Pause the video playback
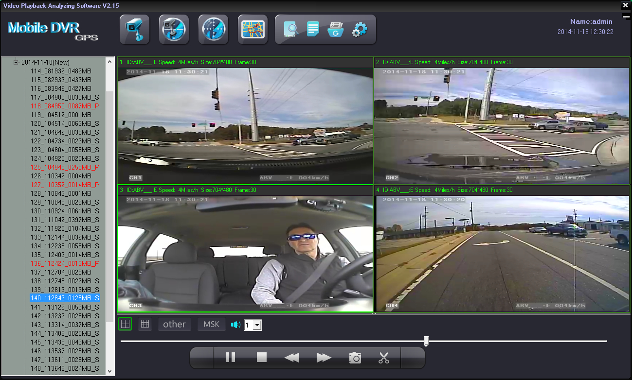632x380 pixels. point(230,358)
